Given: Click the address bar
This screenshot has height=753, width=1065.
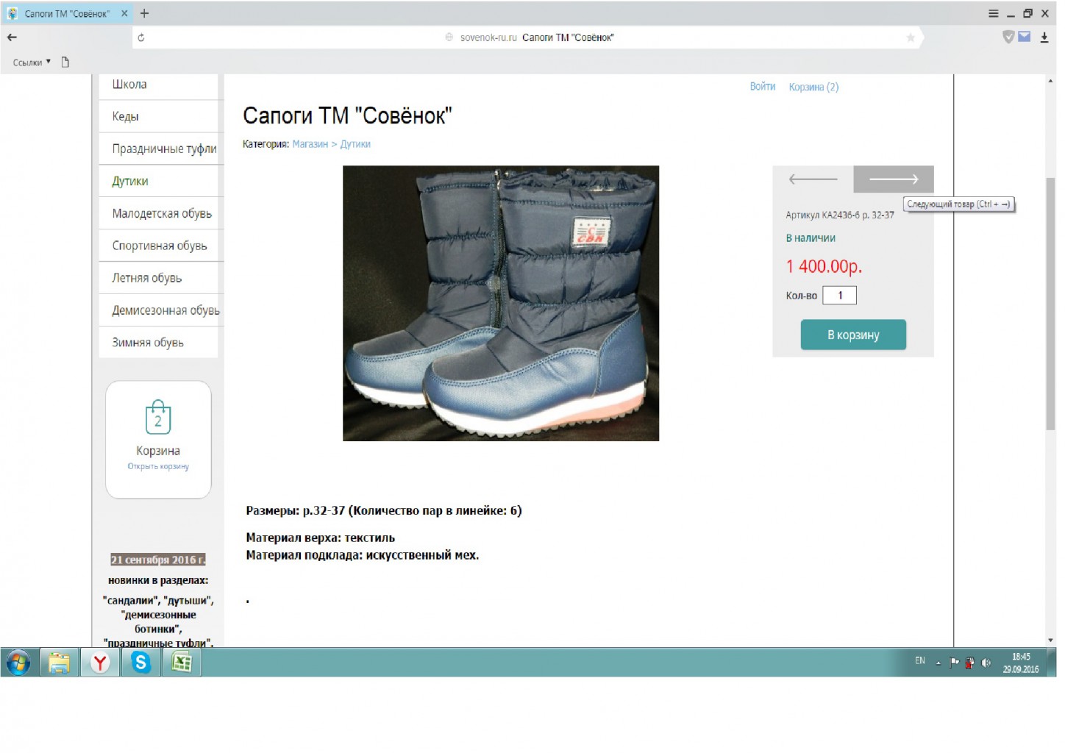Looking at the screenshot, I should 529,38.
